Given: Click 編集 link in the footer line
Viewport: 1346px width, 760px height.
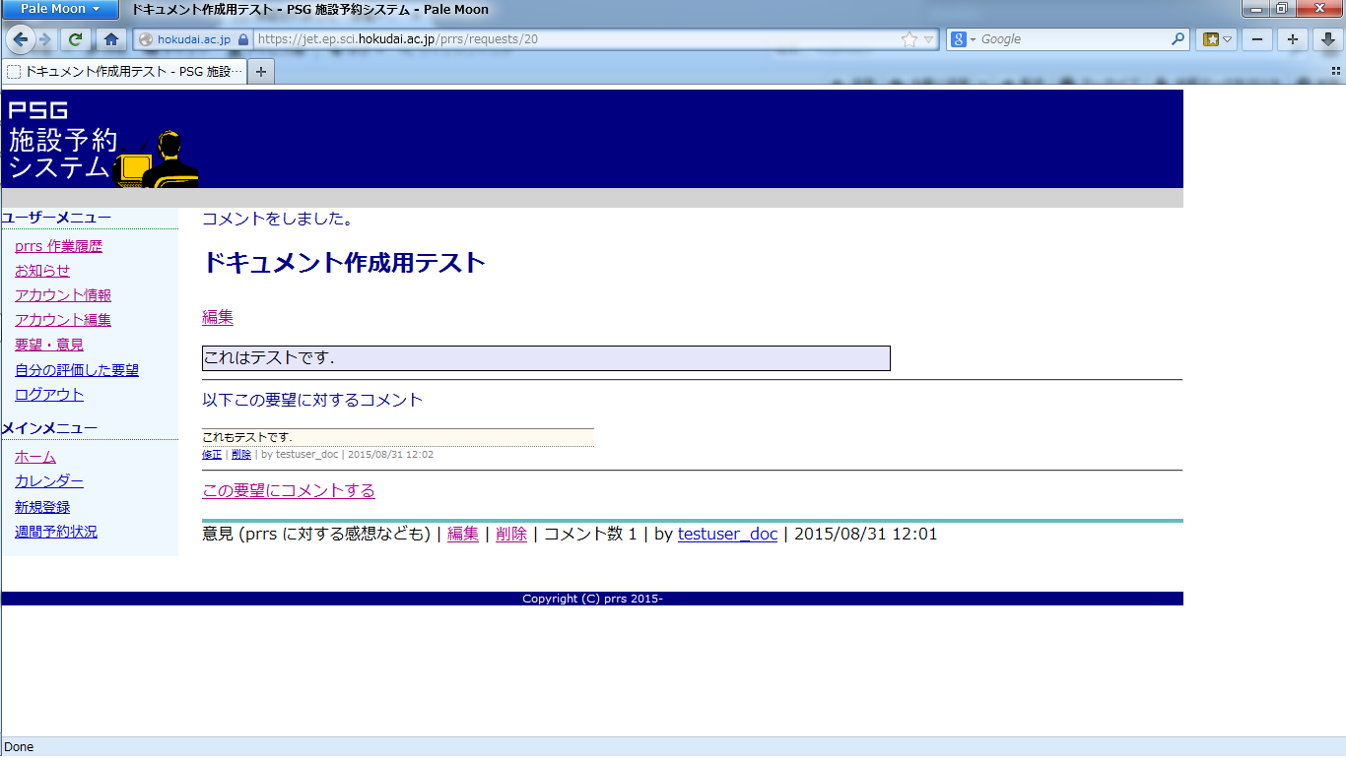Looking at the screenshot, I should point(463,534).
